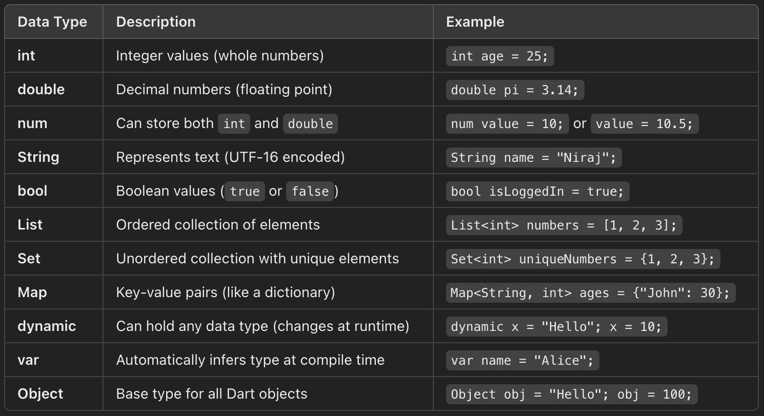Click the "Description" column header

click(156, 22)
